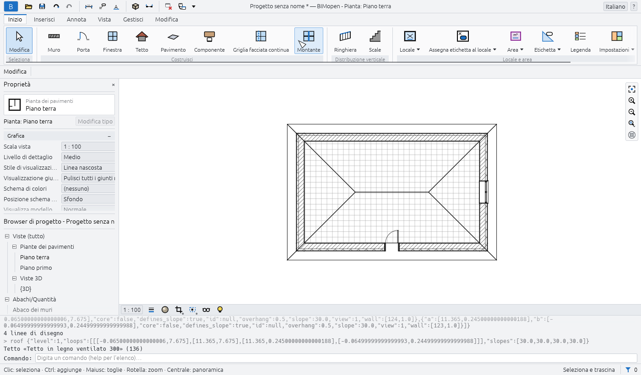Click the visual style sphere icon

point(165,310)
